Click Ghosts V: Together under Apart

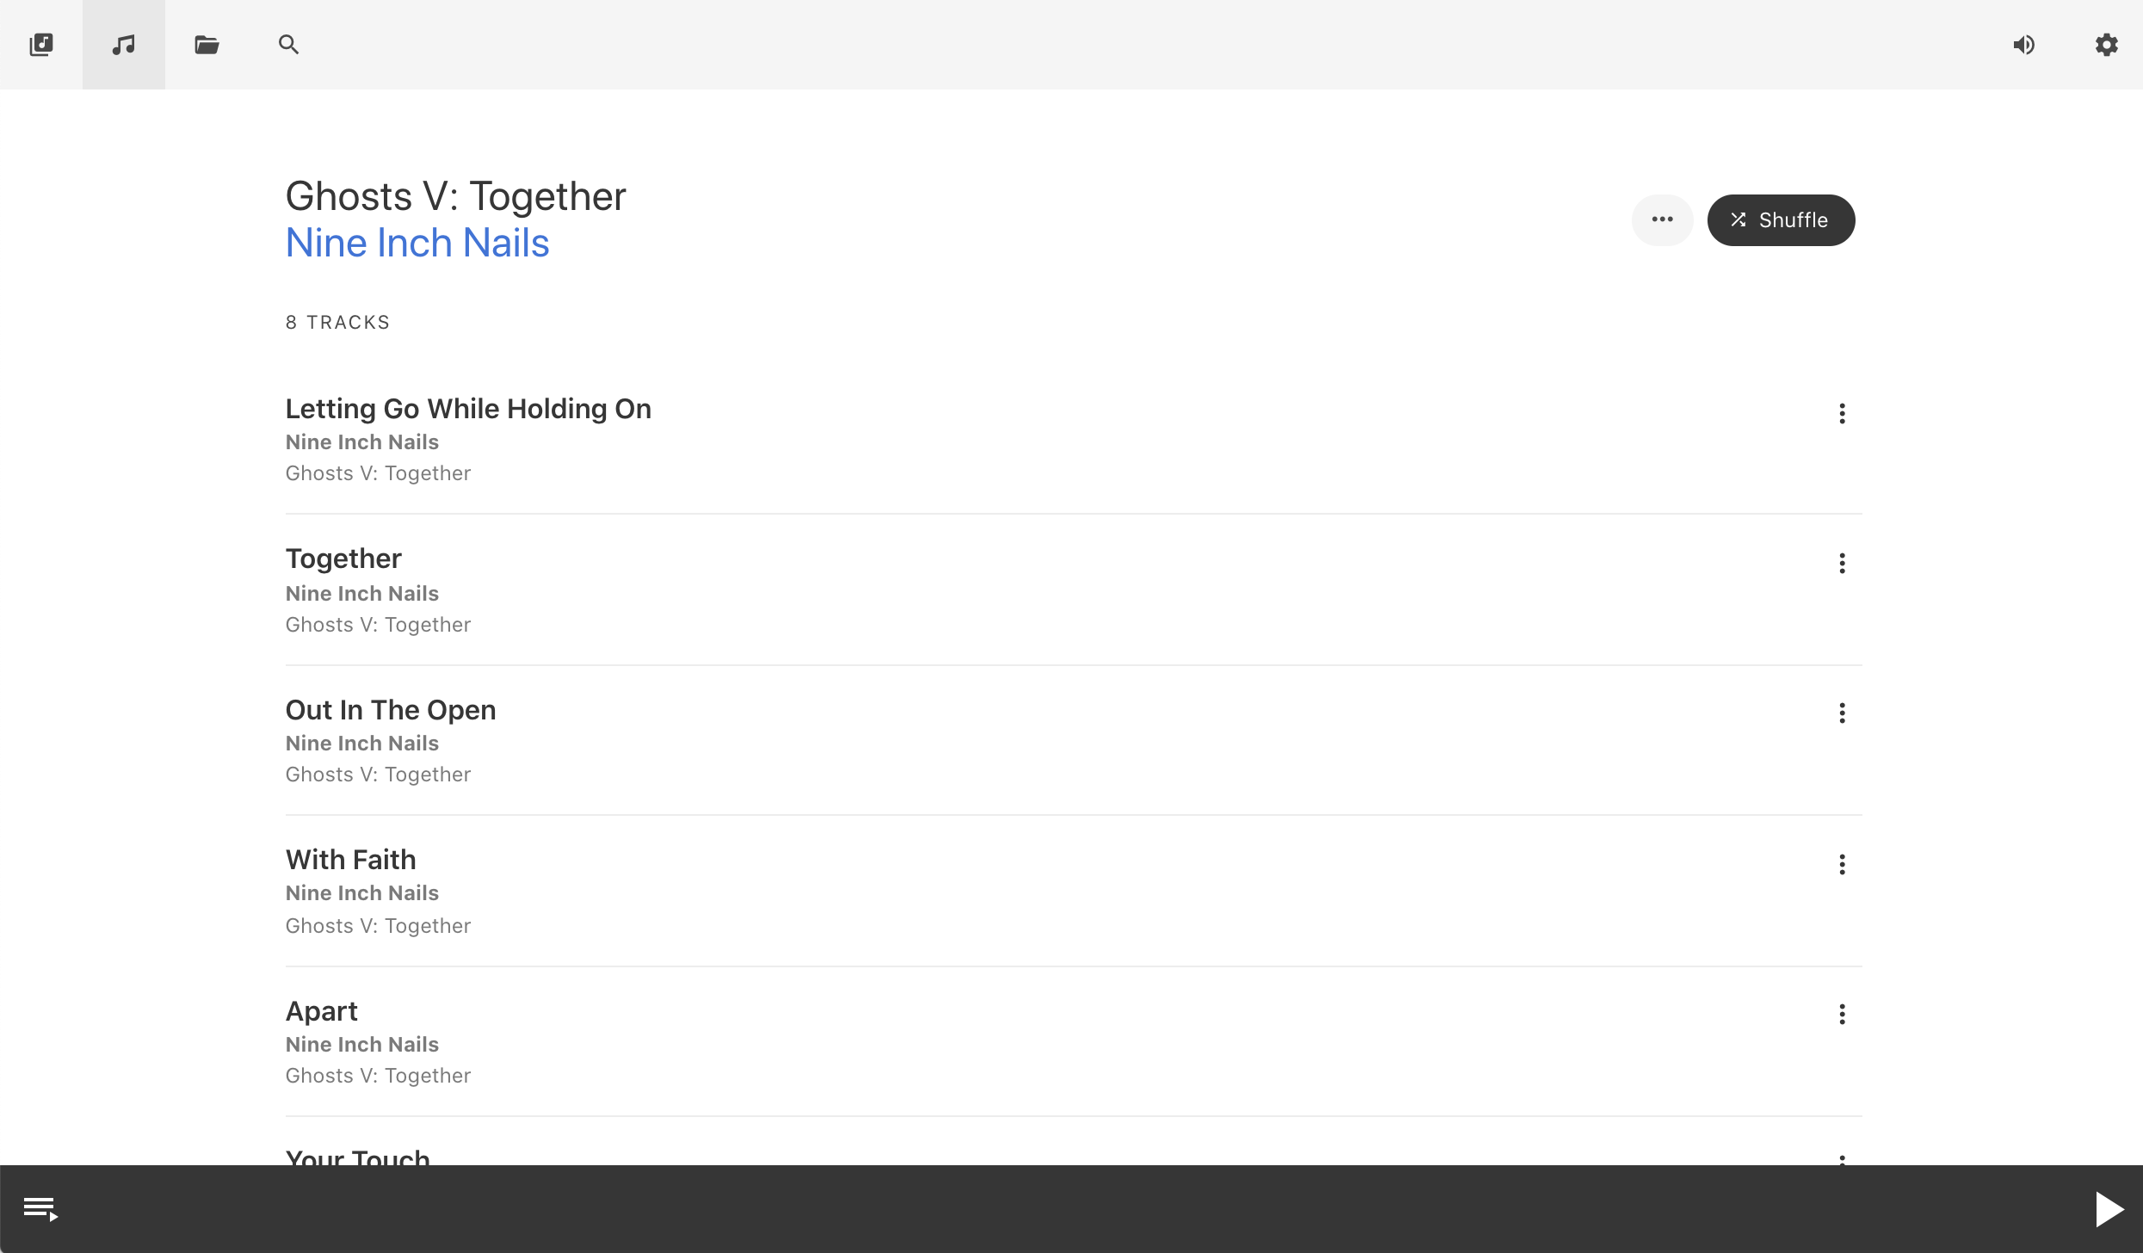click(x=378, y=1076)
